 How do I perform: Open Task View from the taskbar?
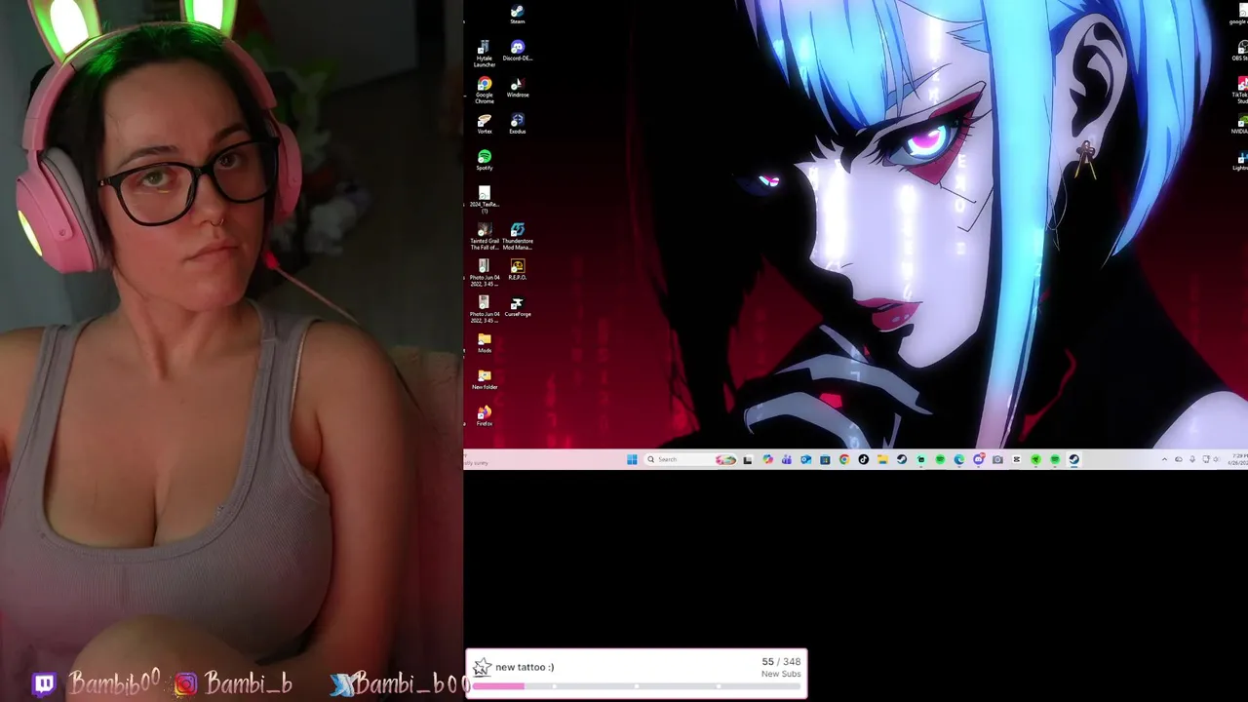tap(748, 459)
